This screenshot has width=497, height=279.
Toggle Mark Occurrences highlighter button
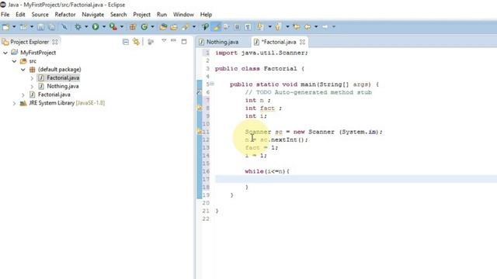pos(217,27)
